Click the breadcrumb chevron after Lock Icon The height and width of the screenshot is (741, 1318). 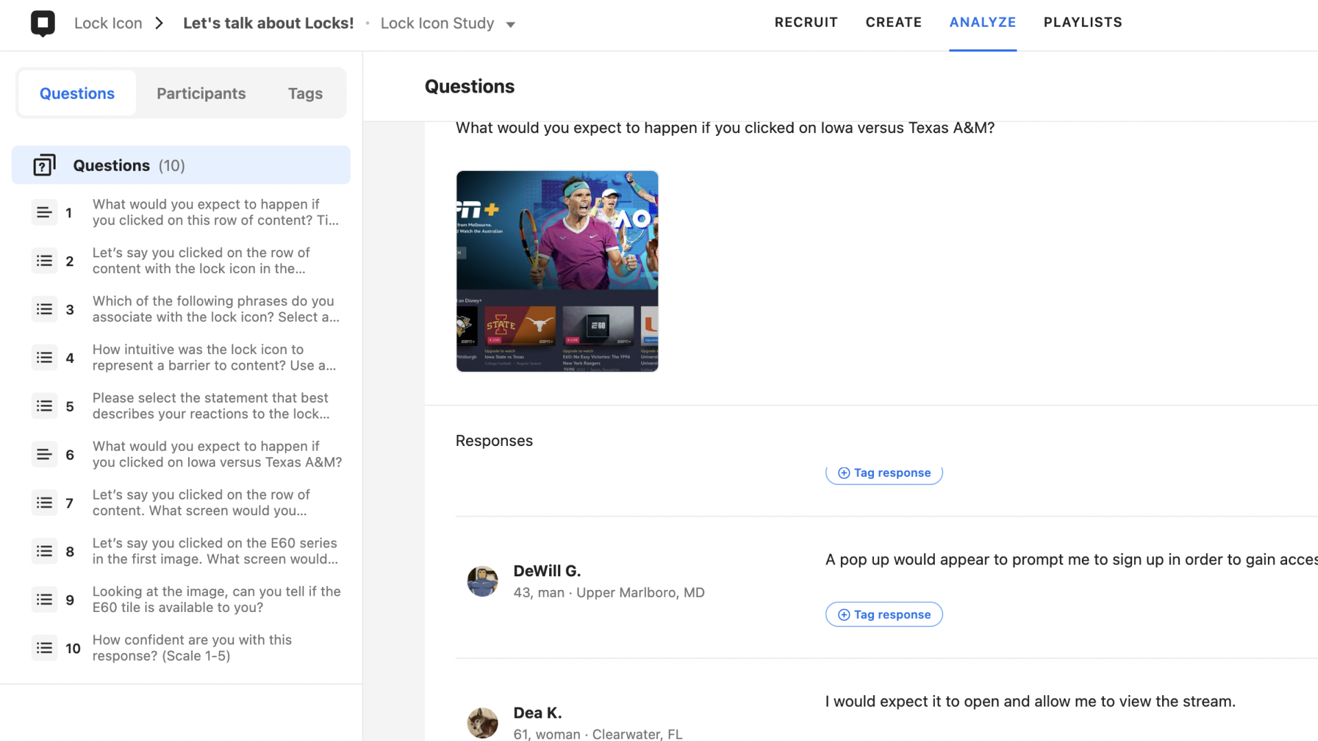pos(159,23)
